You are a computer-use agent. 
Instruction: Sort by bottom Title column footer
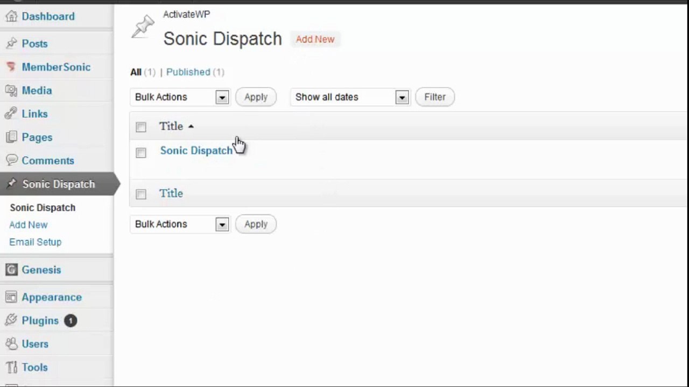tap(171, 193)
